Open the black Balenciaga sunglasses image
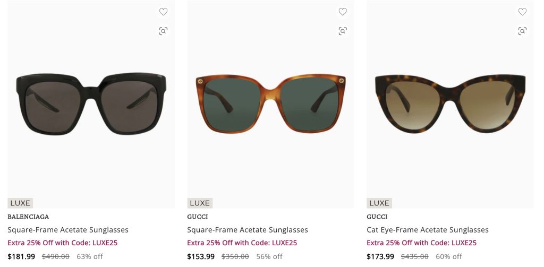The height and width of the screenshot is (267, 544). (91, 104)
